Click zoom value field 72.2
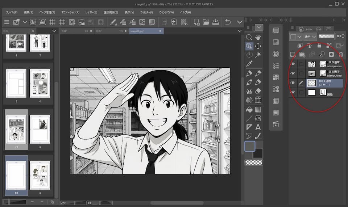This screenshot has width=348, height=207. click(67, 203)
